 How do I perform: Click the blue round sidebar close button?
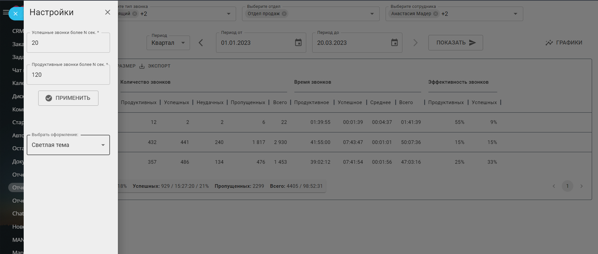tap(15, 14)
